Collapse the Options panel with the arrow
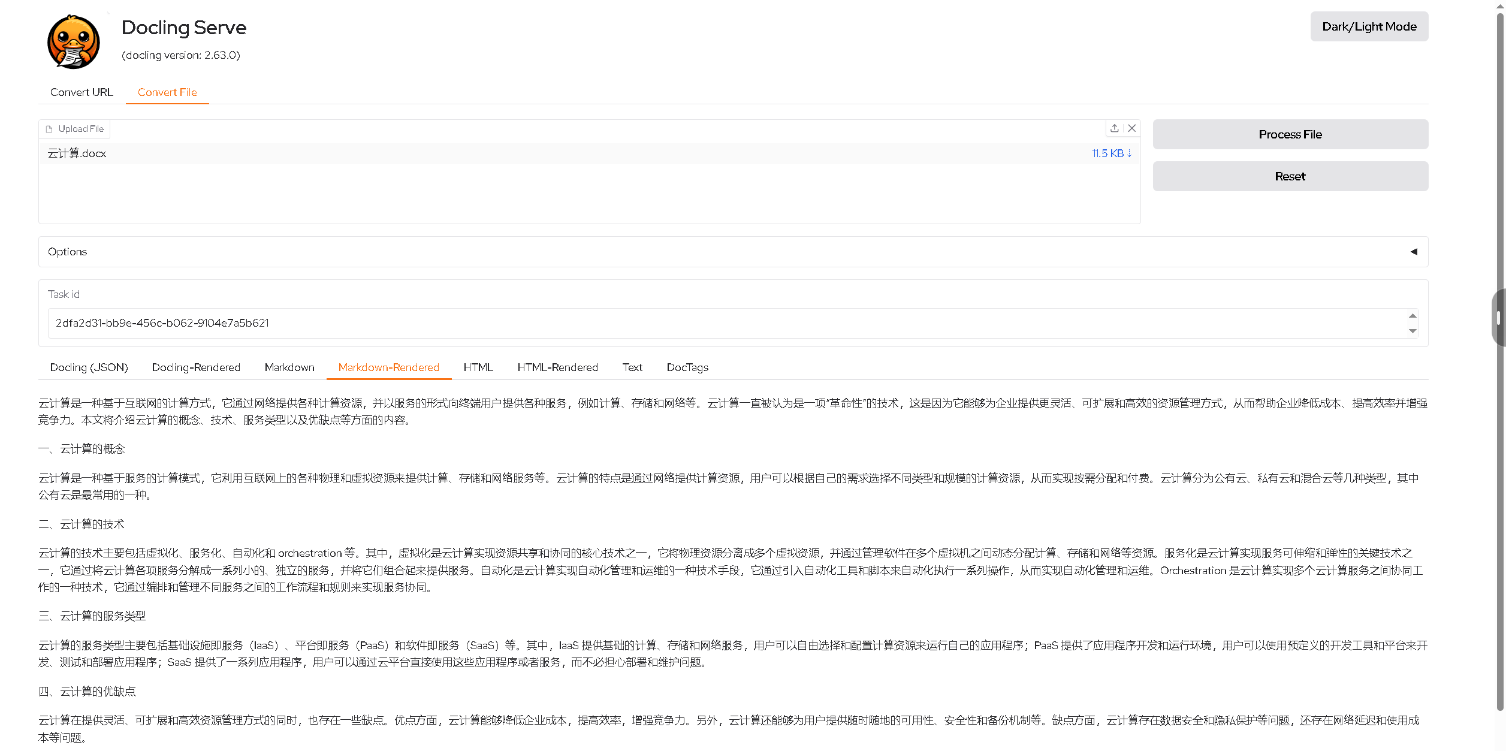 [x=1414, y=251]
